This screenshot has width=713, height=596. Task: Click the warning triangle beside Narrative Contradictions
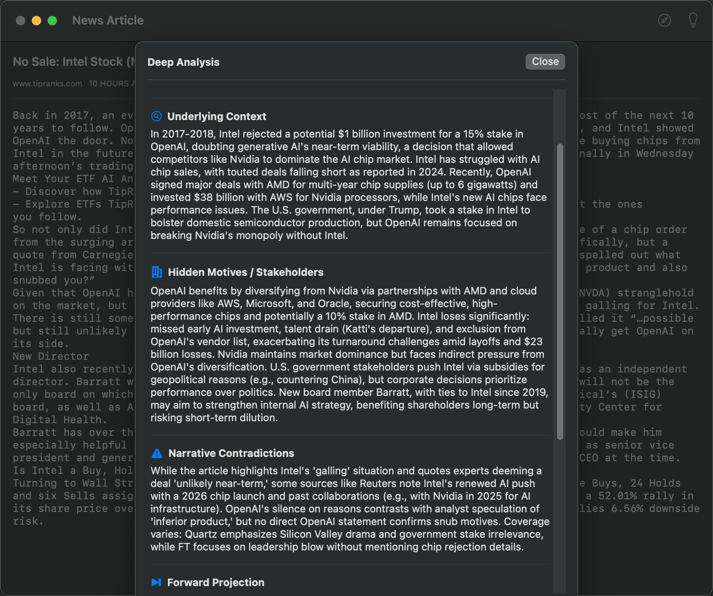click(x=157, y=453)
